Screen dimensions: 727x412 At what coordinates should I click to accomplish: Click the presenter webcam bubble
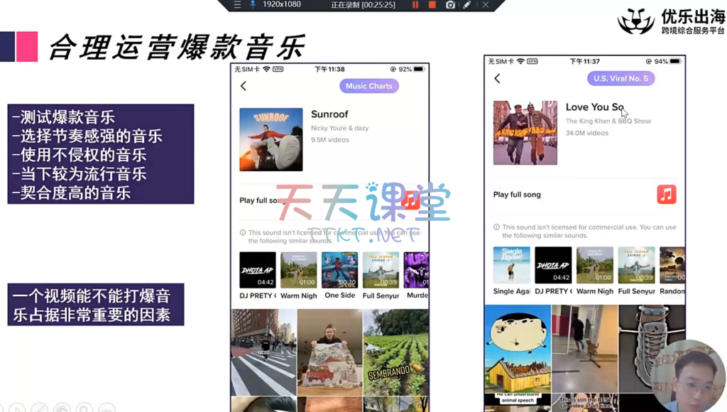click(x=687, y=376)
